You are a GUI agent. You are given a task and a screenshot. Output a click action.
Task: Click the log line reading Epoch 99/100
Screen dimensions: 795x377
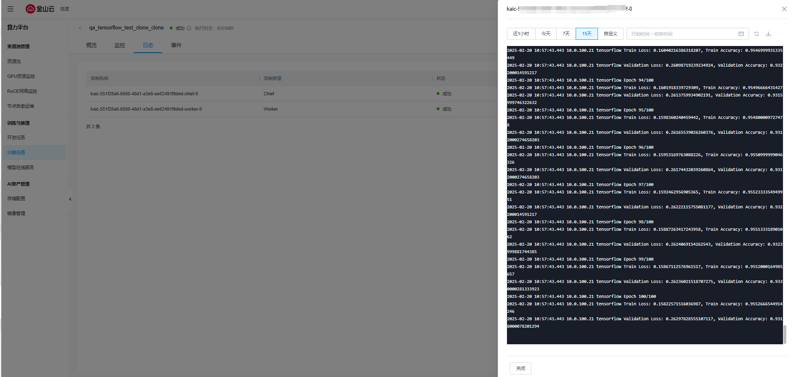pyautogui.click(x=580, y=259)
